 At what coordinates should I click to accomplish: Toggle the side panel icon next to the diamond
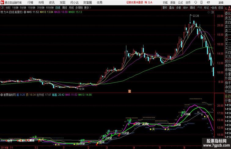point(212,12)
